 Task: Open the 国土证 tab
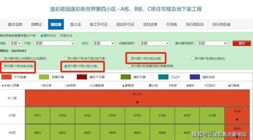click(x=76, y=25)
